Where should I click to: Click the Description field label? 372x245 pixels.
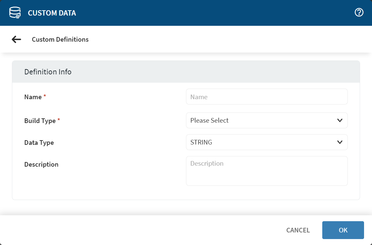(41, 164)
